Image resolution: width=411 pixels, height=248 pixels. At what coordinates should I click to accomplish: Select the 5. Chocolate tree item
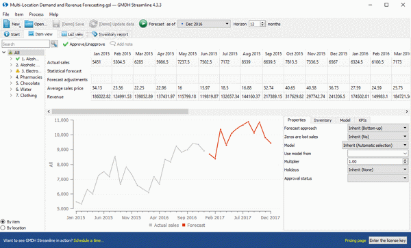(x=27, y=83)
